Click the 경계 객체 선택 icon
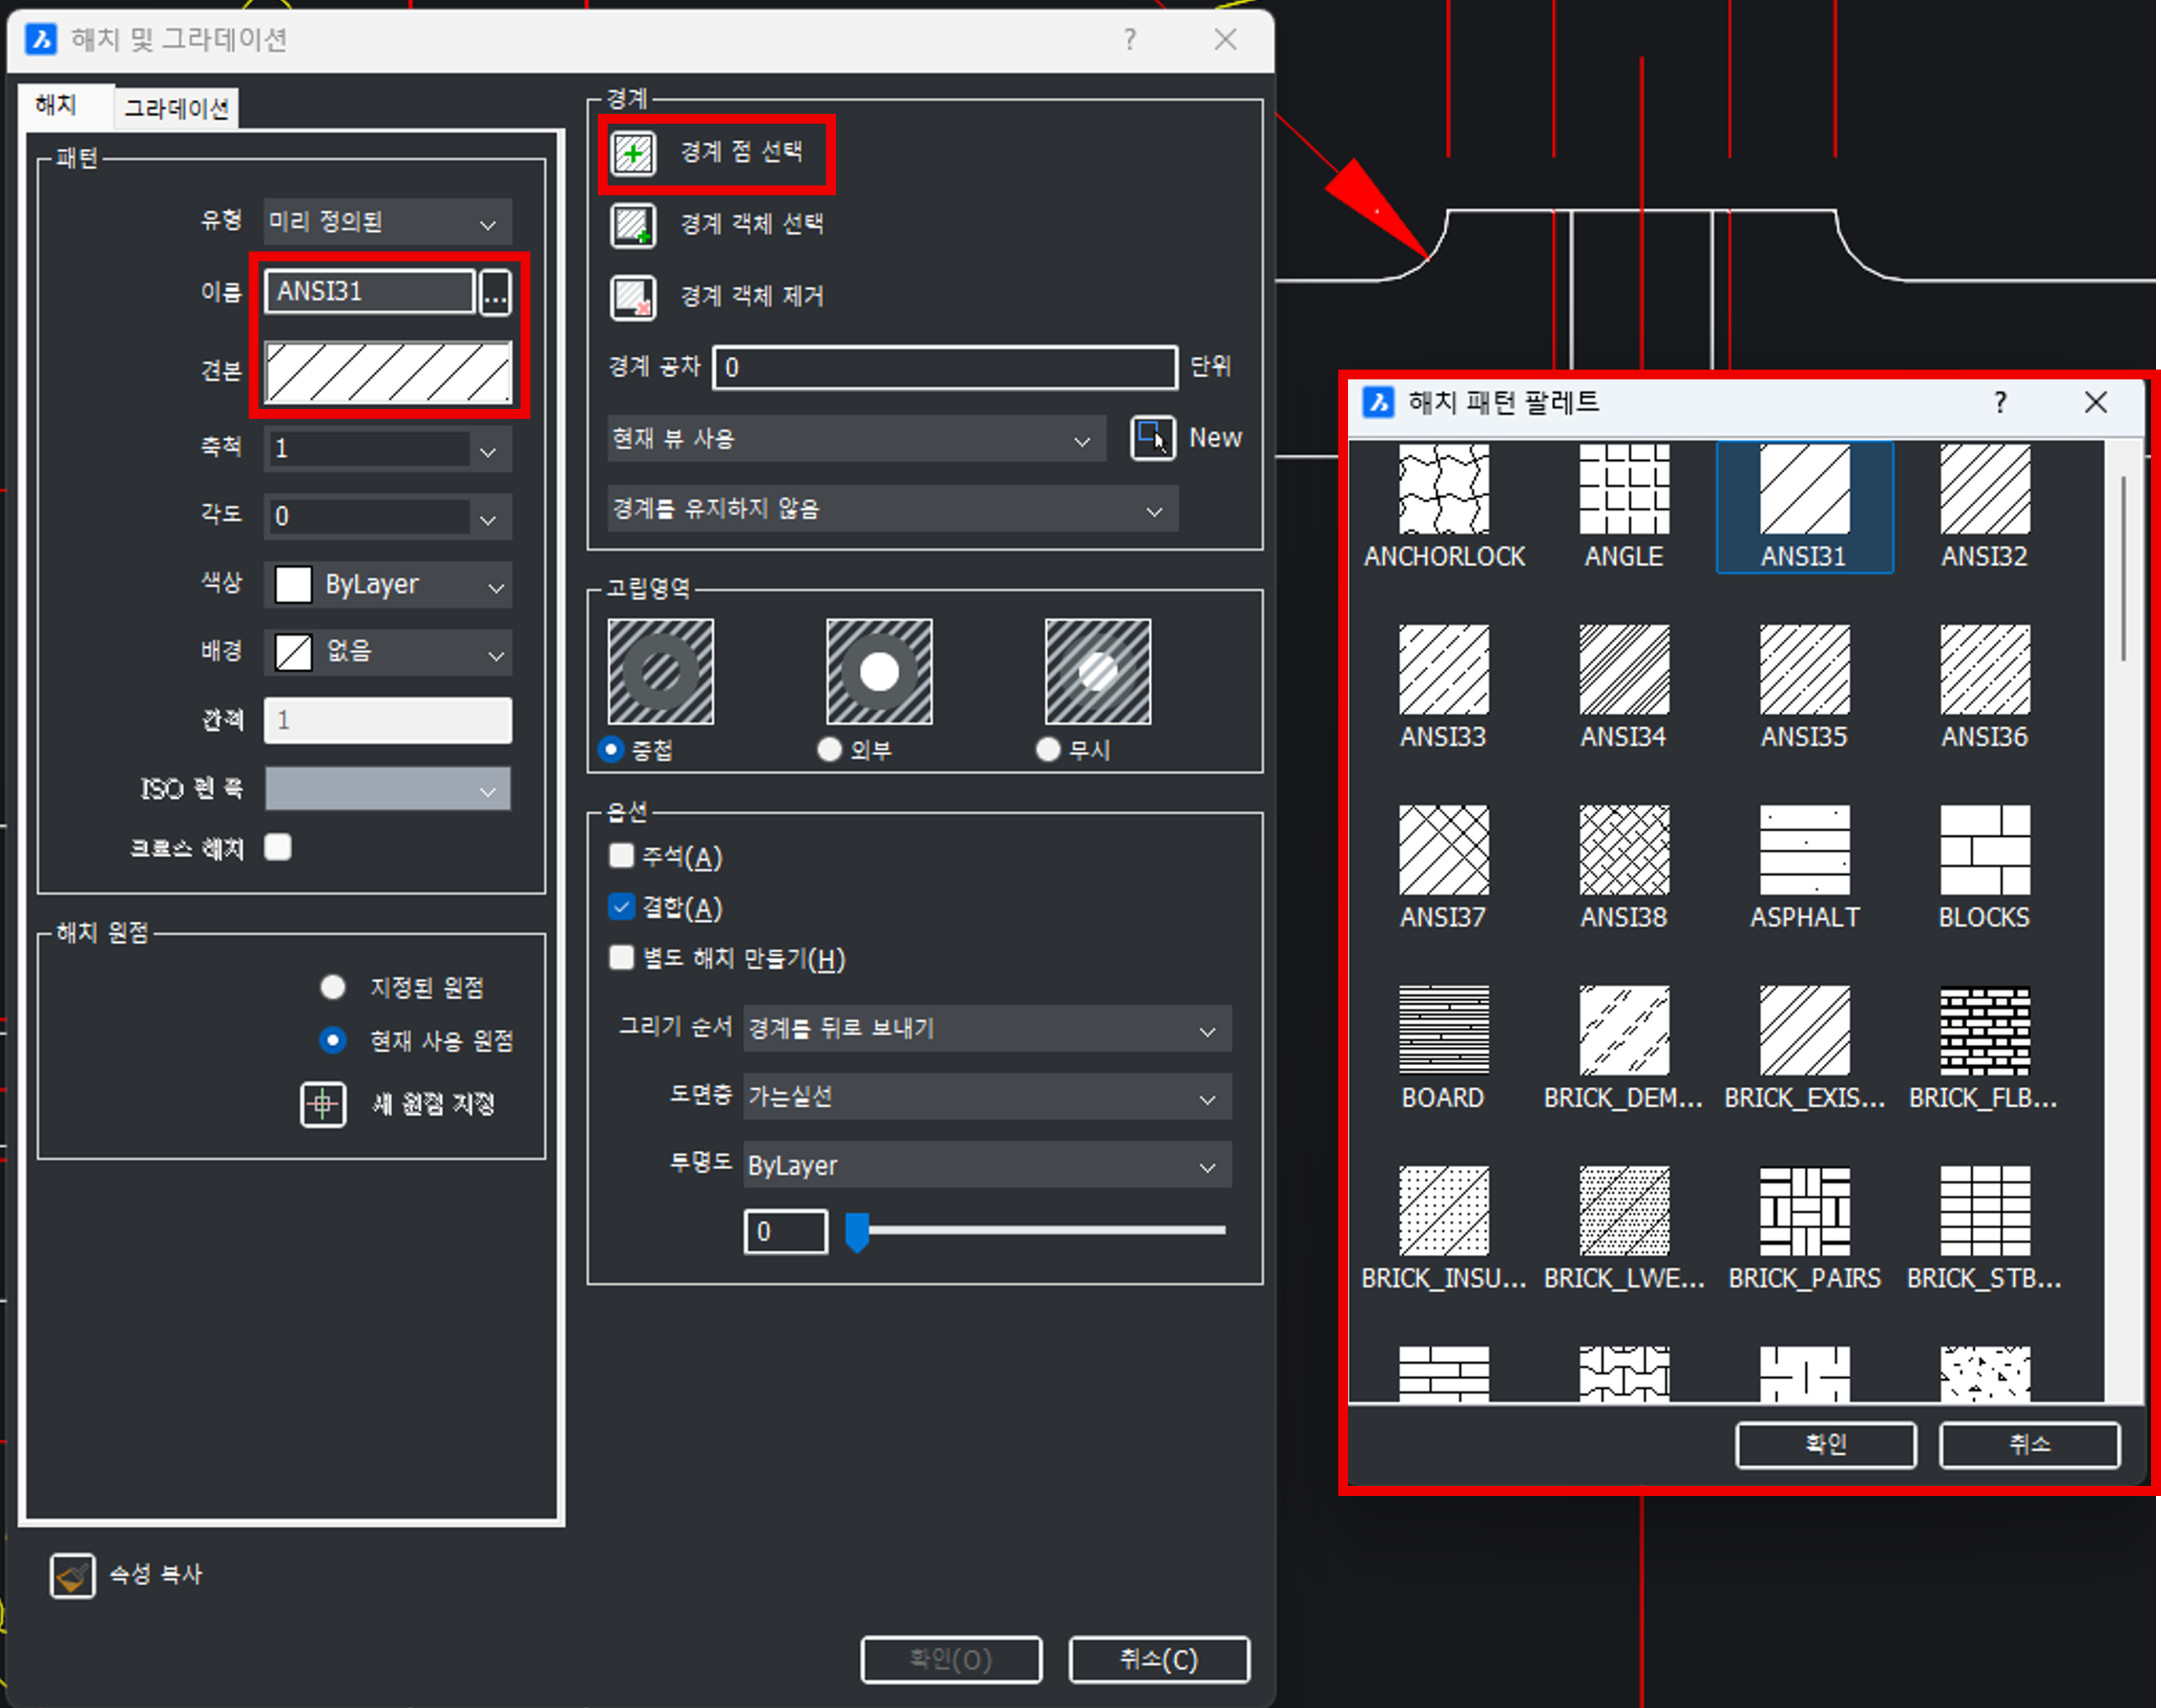2161x1708 pixels. 633,225
